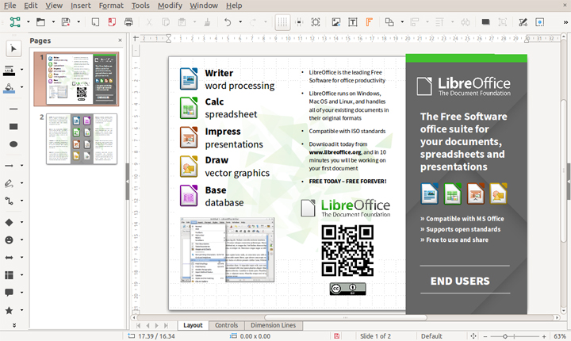Image resolution: width=571 pixels, height=341 pixels.
Task: Click the New document icon
Action: pyautogui.click(x=15, y=22)
